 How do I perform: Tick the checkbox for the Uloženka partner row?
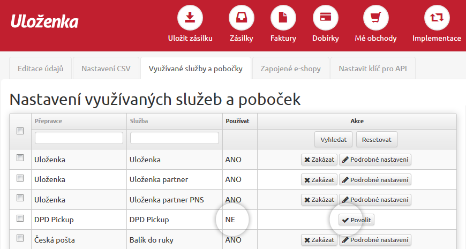point(20,178)
